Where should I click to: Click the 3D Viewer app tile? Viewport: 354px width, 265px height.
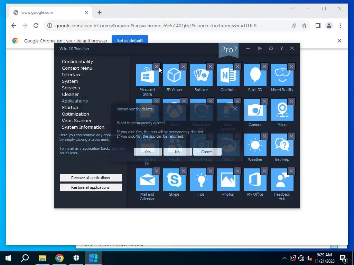[x=174, y=75]
